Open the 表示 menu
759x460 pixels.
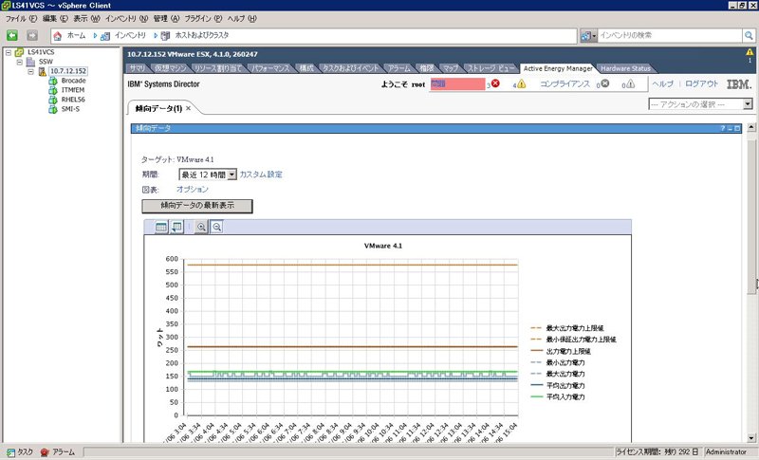86,18
